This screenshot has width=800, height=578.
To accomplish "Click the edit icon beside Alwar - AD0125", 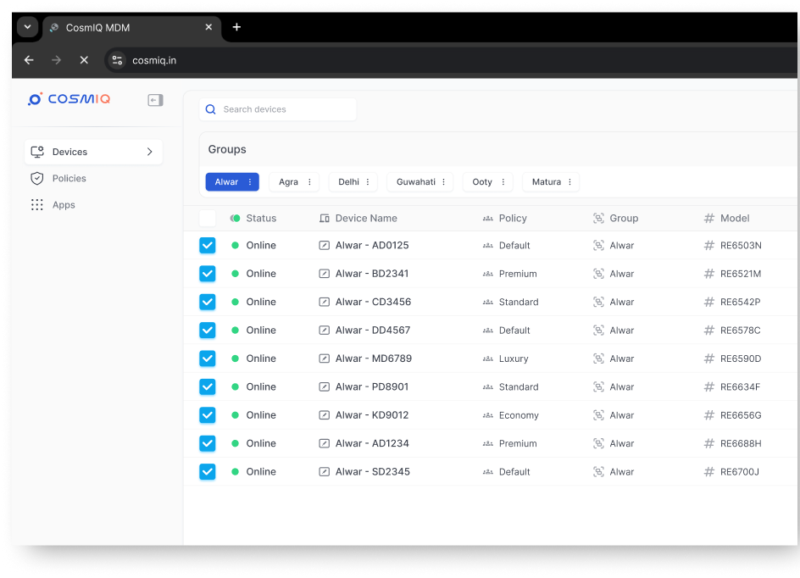I will tap(325, 246).
